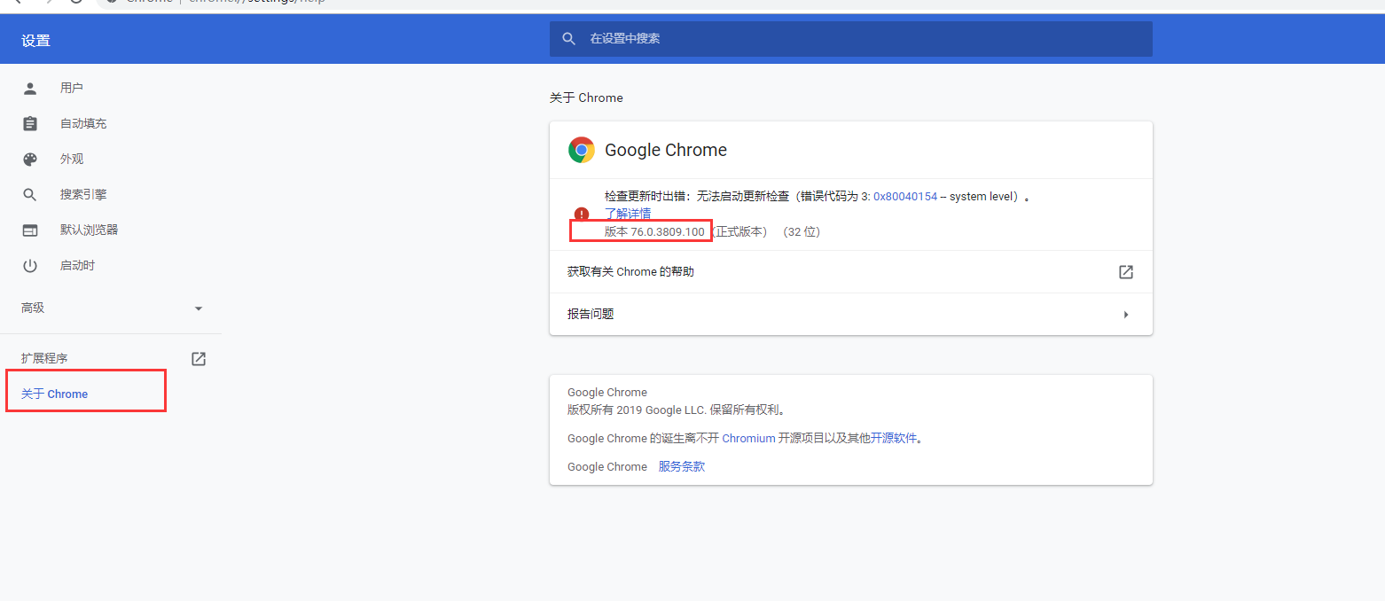Click the search magnifier in settings search bar

click(568, 38)
